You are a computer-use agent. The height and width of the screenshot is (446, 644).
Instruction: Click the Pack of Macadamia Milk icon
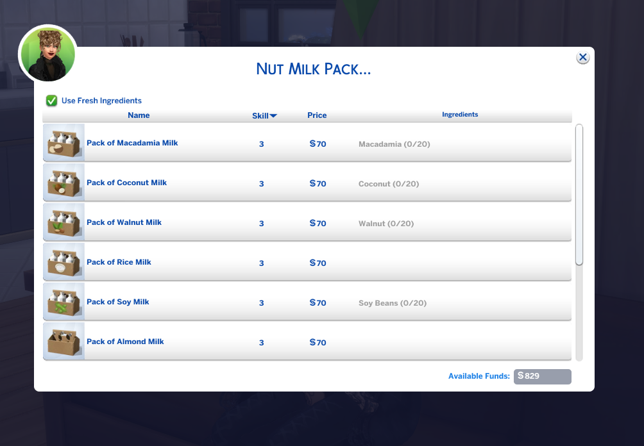click(64, 142)
